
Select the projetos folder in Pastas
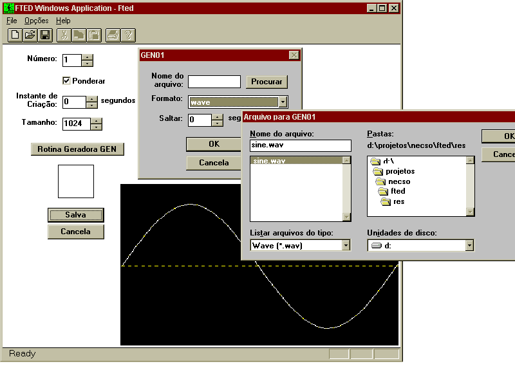pos(400,172)
